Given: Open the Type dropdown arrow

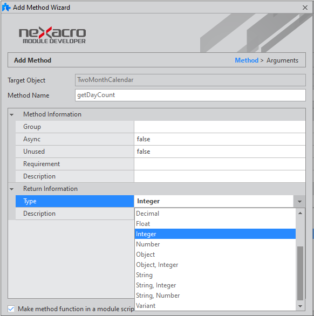Looking at the screenshot, I should pos(299,201).
